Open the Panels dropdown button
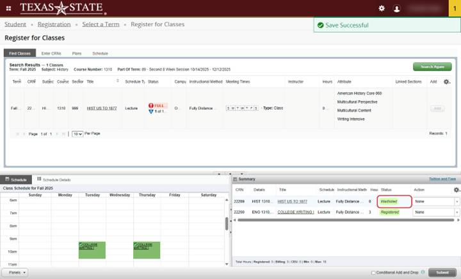461x279 pixels. click(x=15, y=272)
